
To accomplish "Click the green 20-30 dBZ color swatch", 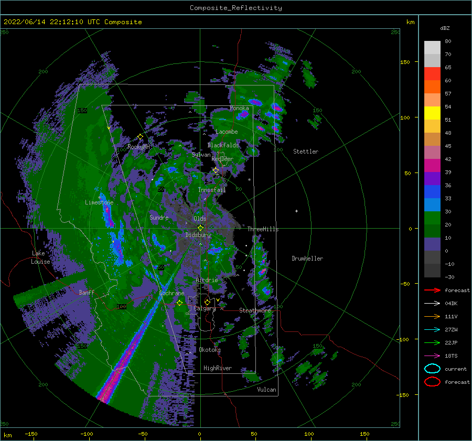I will coord(432,218).
